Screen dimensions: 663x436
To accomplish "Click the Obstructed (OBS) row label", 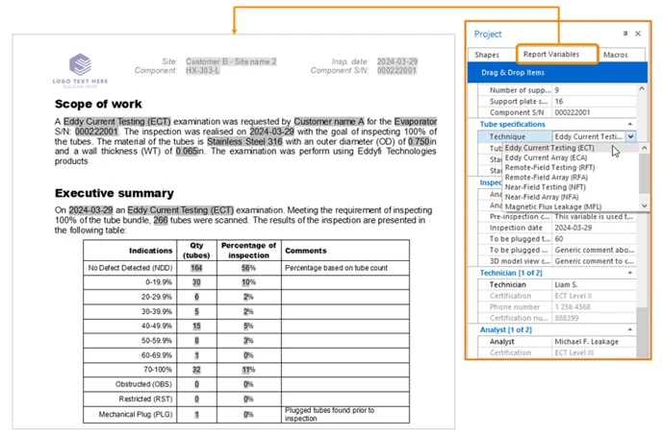I will (x=143, y=384).
